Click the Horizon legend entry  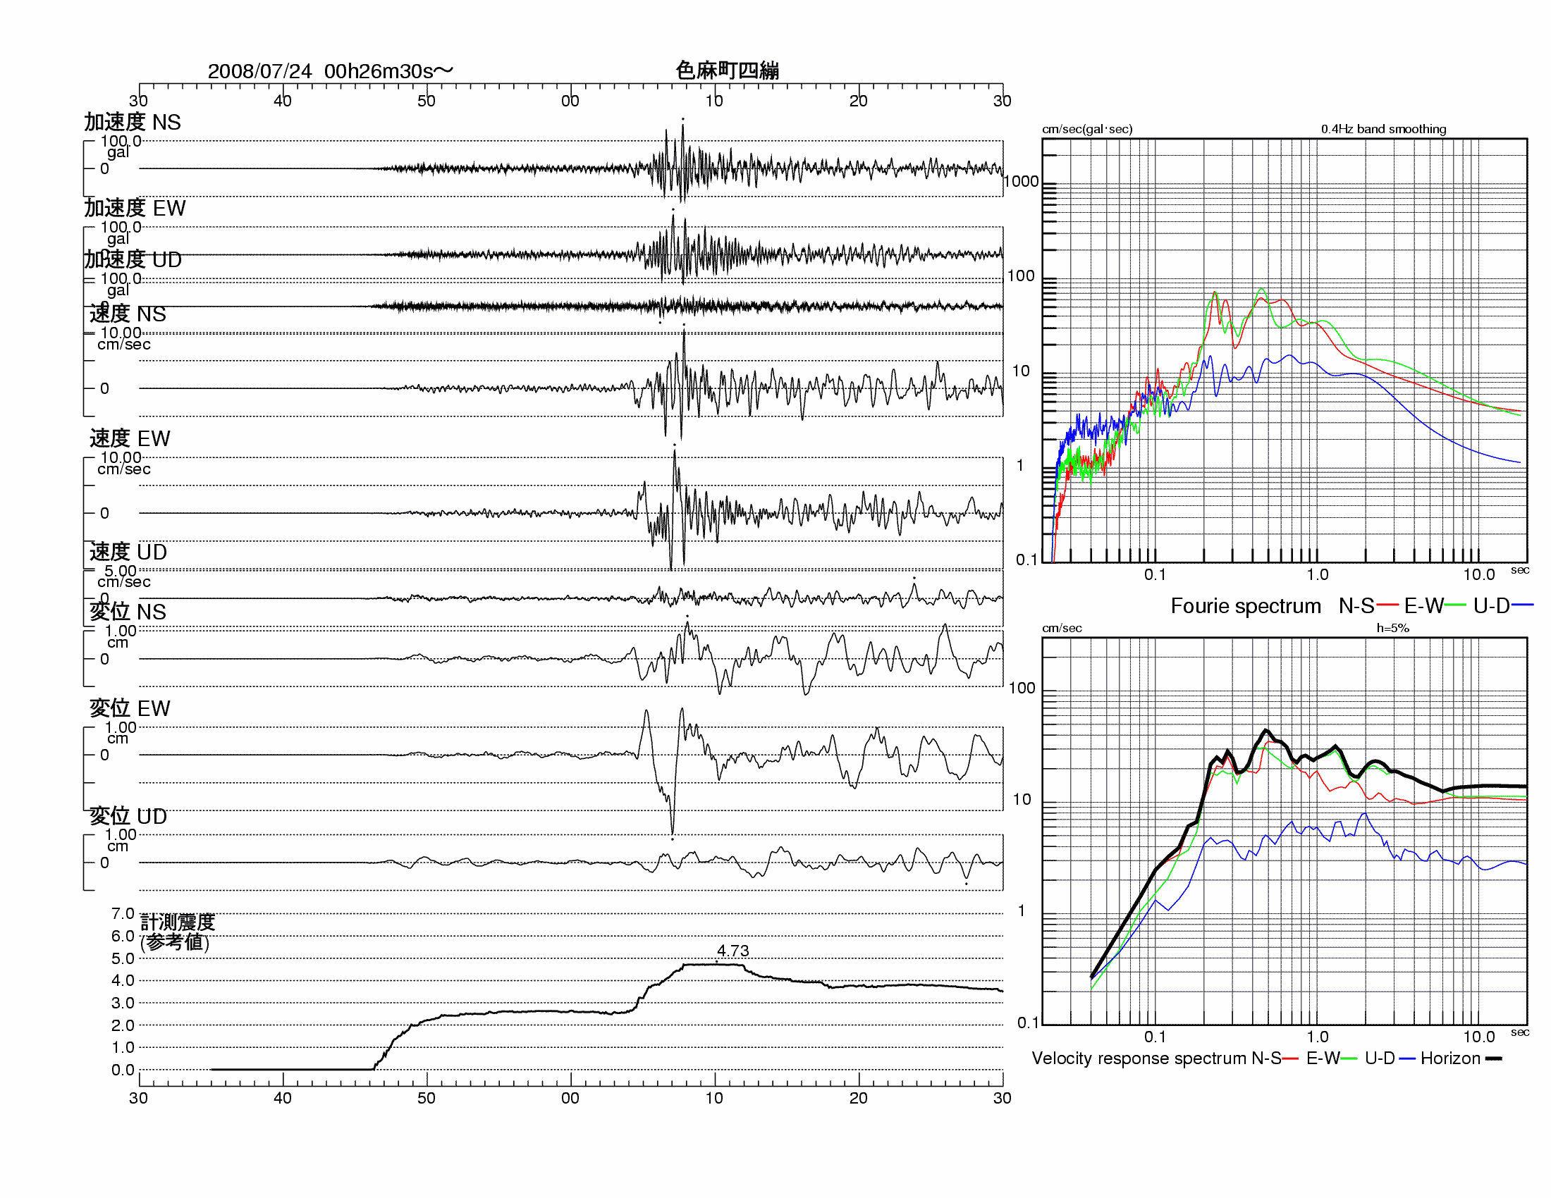point(1450,1058)
